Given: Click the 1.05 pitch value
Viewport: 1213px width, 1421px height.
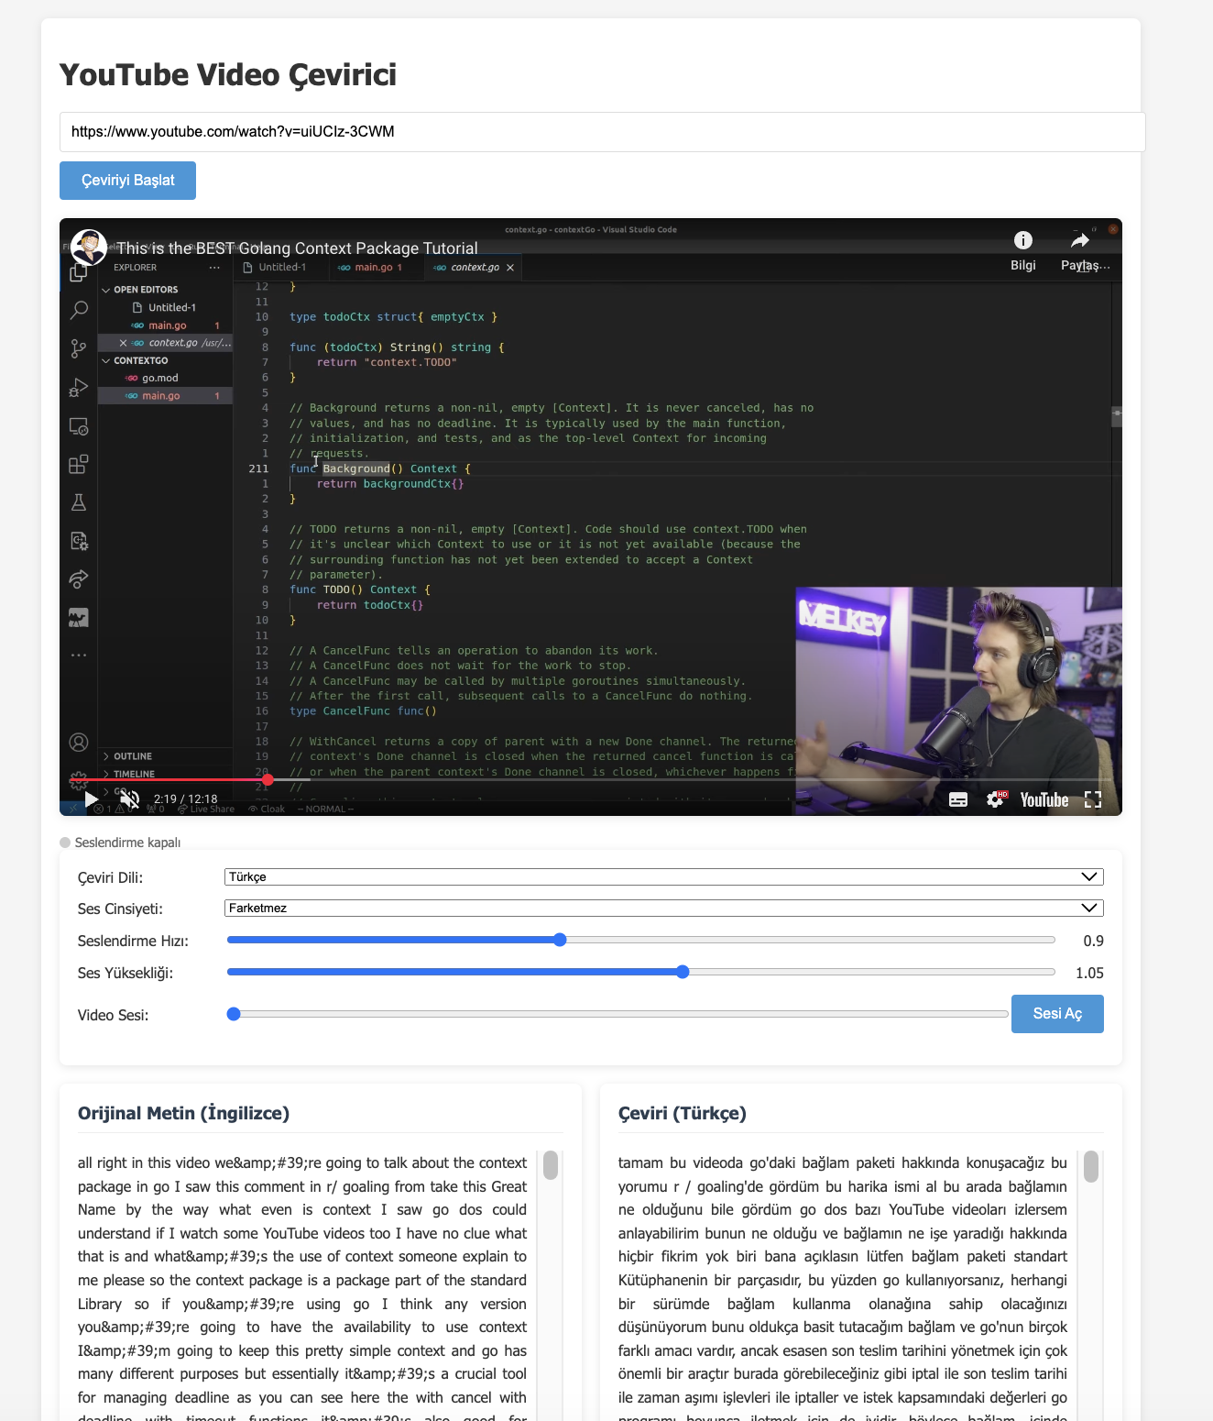Looking at the screenshot, I should (1089, 974).
